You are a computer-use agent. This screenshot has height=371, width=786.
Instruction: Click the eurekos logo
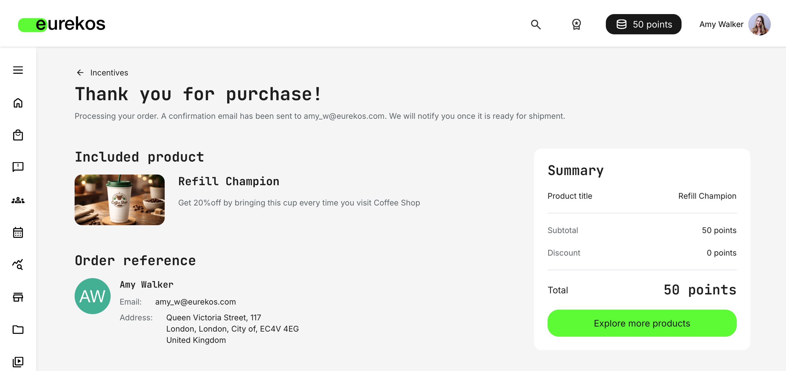tap(62, 24)
